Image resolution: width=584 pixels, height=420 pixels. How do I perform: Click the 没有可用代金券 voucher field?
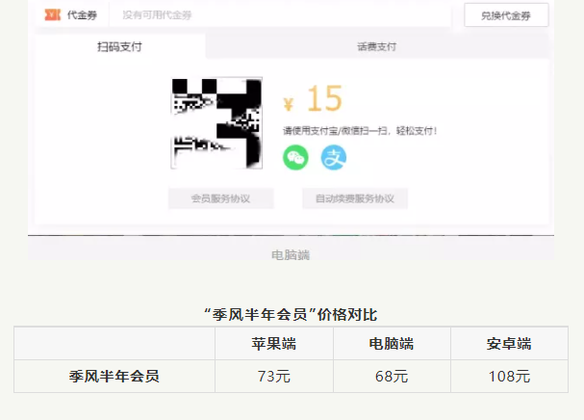click(280, 14)
